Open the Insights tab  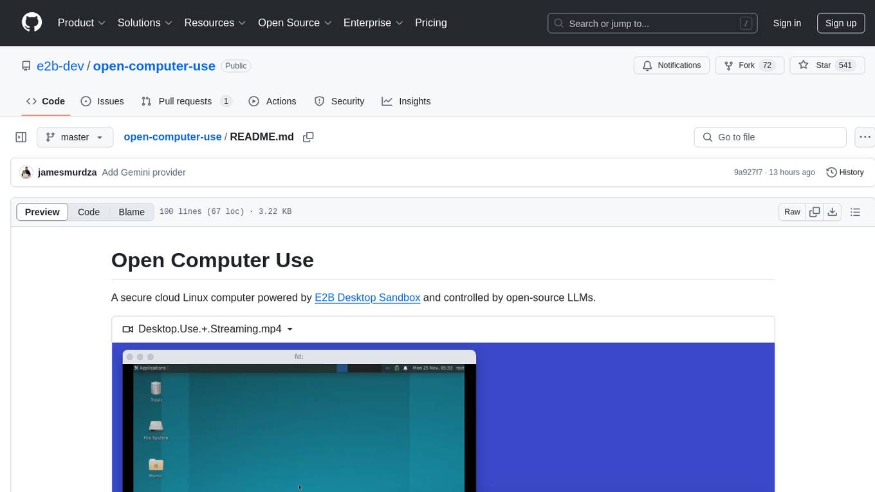tap(406, 101)
